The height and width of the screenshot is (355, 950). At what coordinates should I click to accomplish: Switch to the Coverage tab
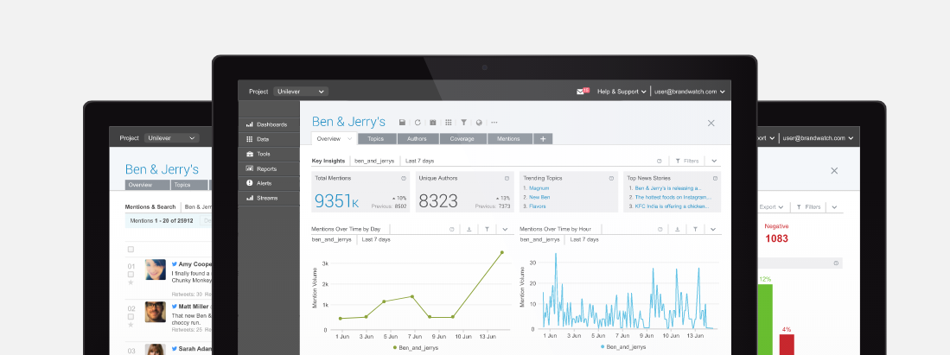pyautogui.click(x=462, y=139)
